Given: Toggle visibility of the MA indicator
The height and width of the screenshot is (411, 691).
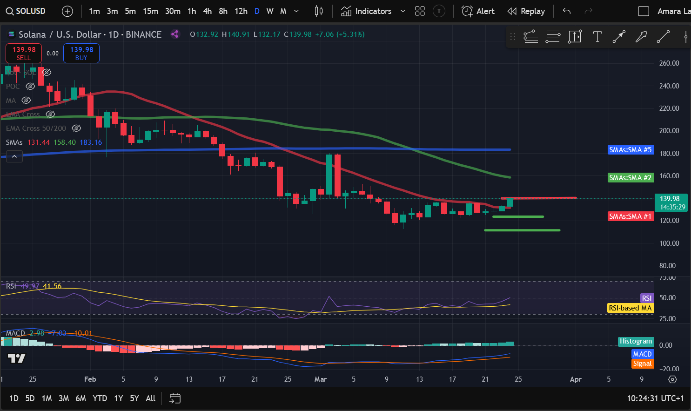Looking at the screenshot, I should (x=27, y=101).
